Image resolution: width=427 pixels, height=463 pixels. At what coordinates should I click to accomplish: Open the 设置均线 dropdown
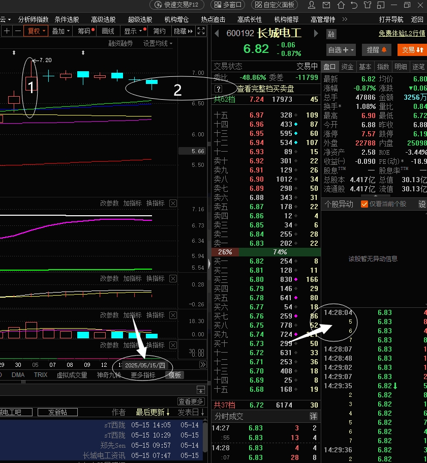pyautogui.click(x=158, y=43)
